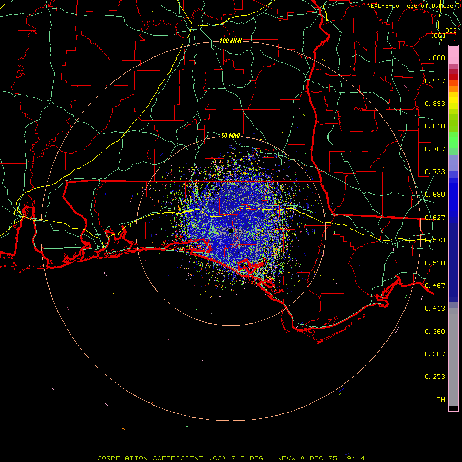Click the 0.307 legend value

pos(435,354)
